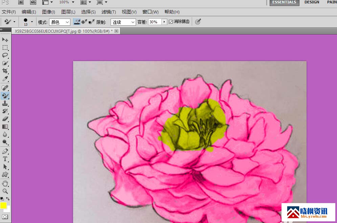Click into the tolerance field showing 30%

click(x=155, y=22)
